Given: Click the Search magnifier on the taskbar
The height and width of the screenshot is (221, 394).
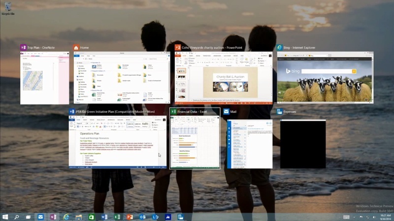Looking at the screenshot, I should [17, 217].
